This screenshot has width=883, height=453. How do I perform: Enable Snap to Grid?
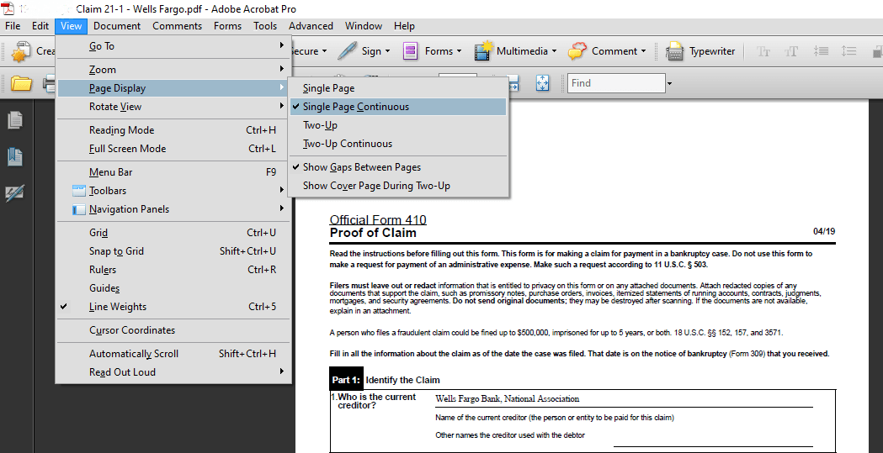pos(173,251)
